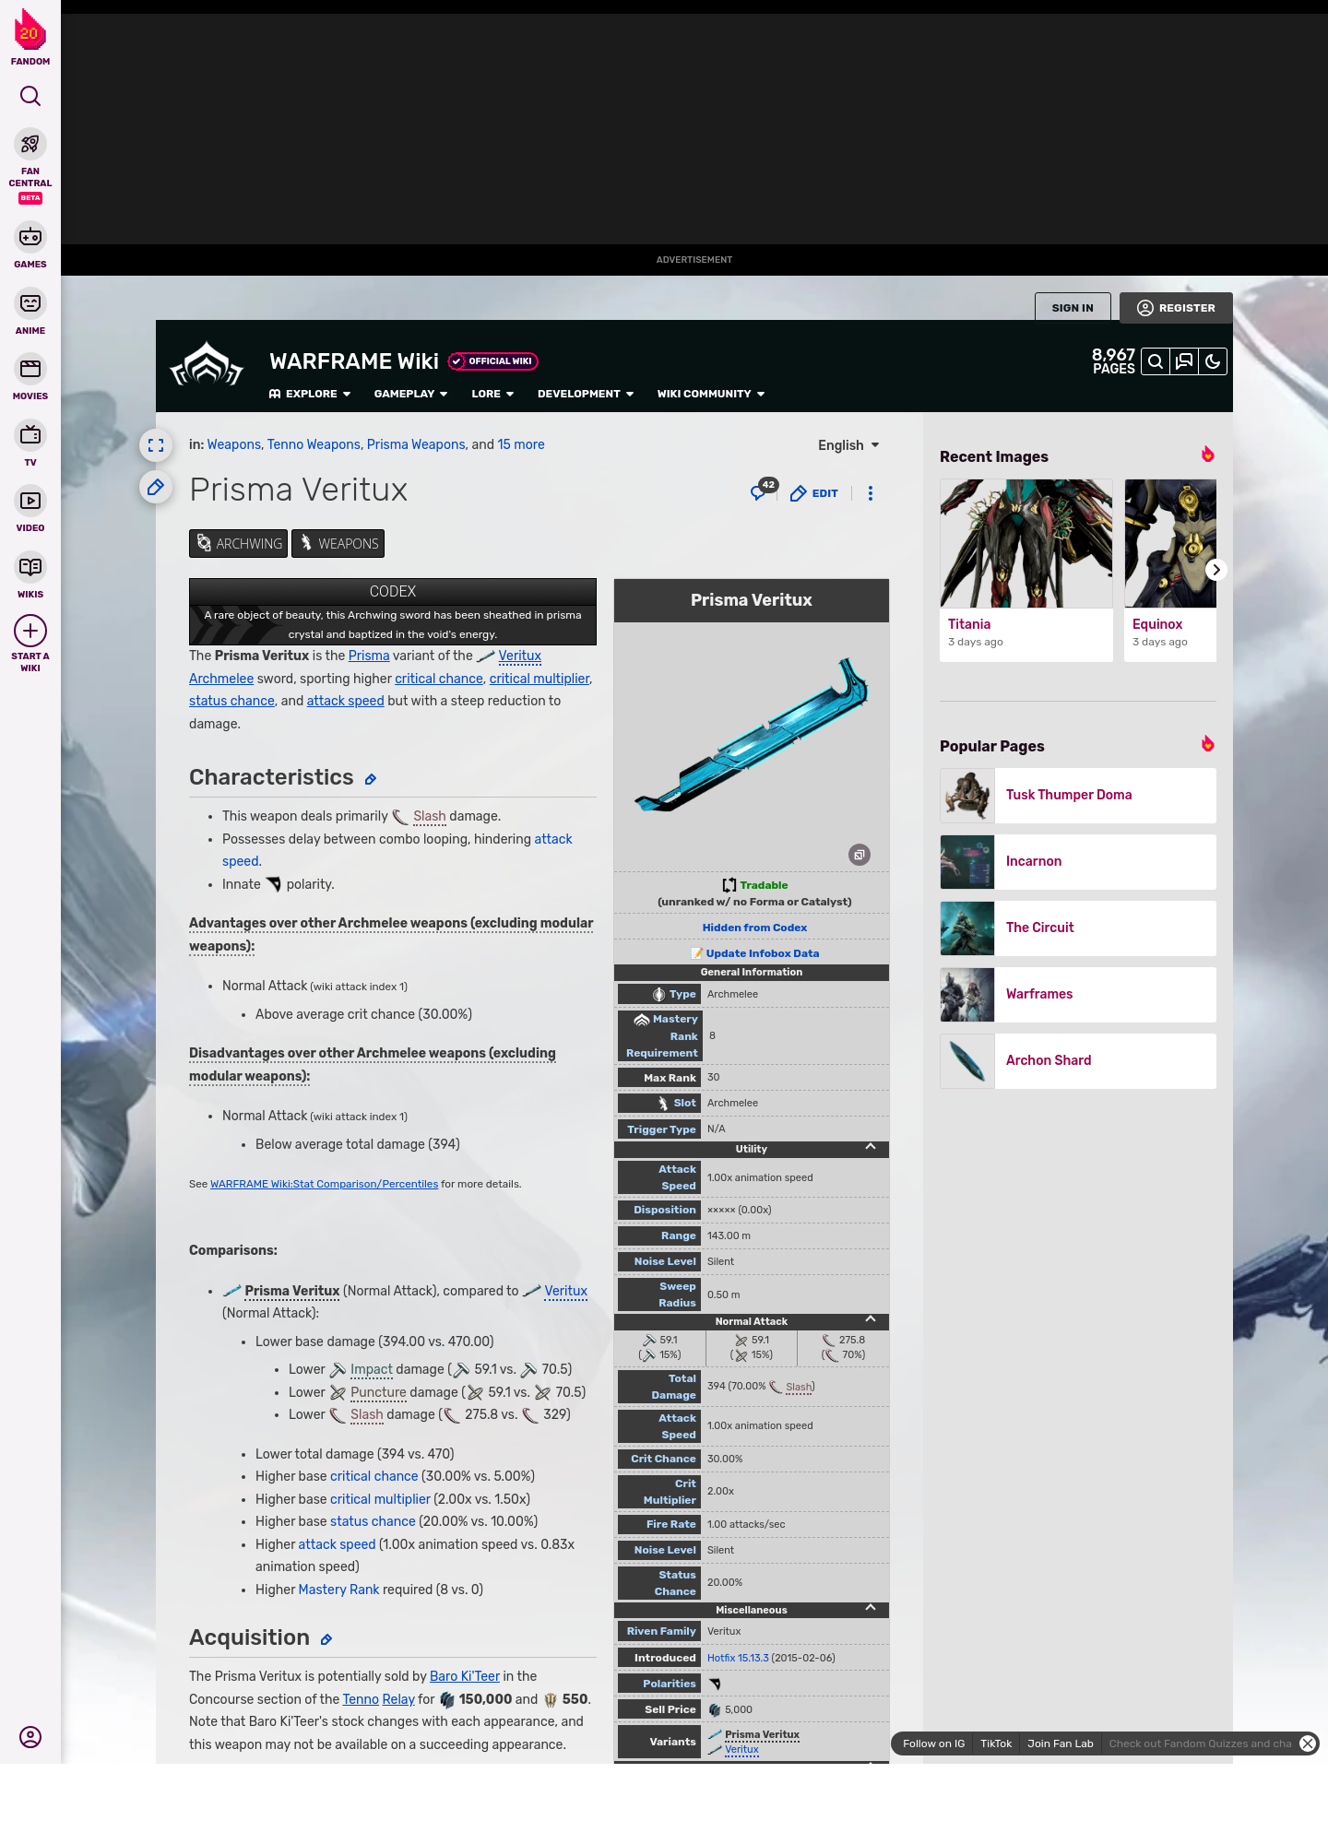Viewport: 1328px width, 1844px height.
Task: Click the expand full-width content icon
Action: tap(156, 445)
